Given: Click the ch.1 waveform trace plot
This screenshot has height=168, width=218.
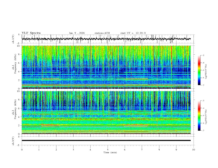Looking at the screenshot, I should [106, 39].
